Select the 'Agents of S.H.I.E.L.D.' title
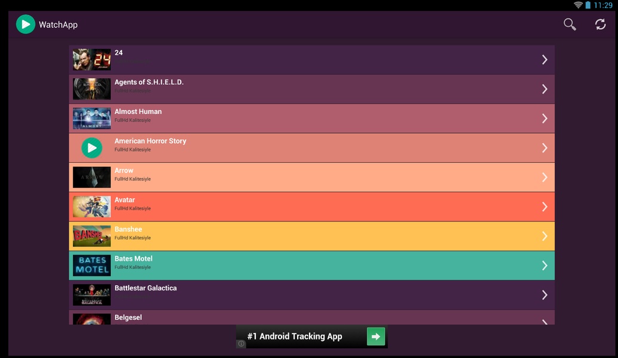This screenshot has width=618, height=358. (x=149, y=82)
